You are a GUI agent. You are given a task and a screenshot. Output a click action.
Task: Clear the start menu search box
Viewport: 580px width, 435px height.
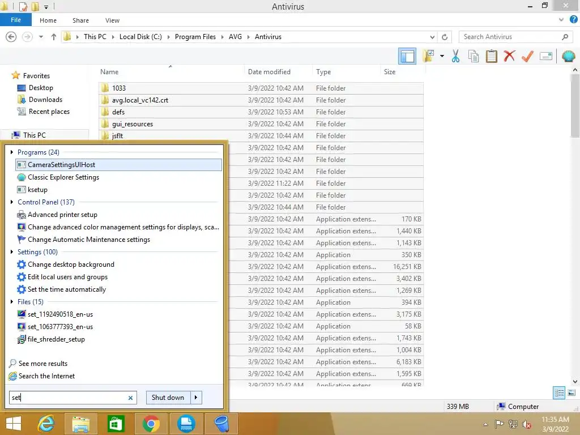(130, 398)
